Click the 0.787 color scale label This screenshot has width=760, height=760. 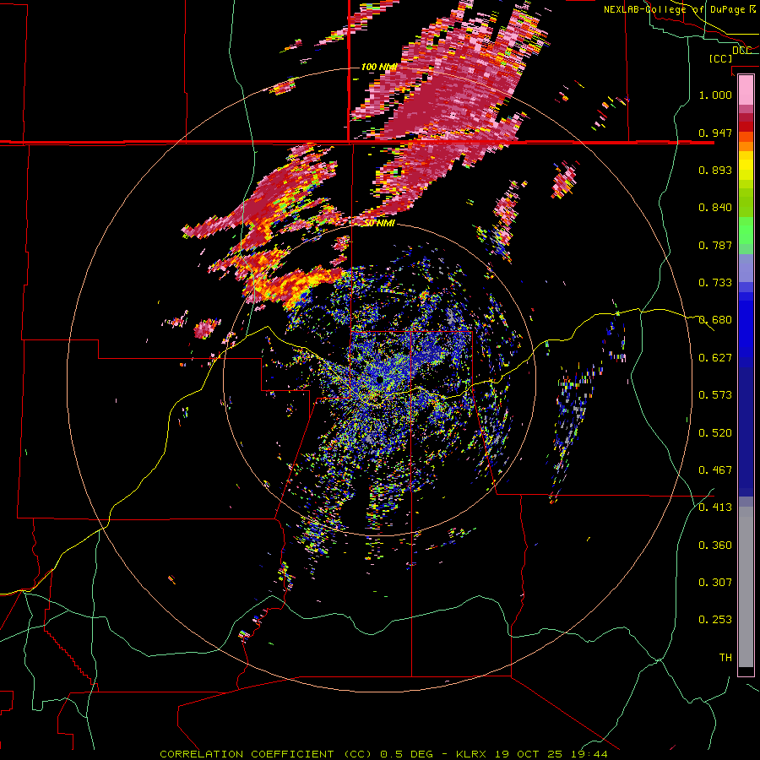pyautogui.click(x=715, y=245)
